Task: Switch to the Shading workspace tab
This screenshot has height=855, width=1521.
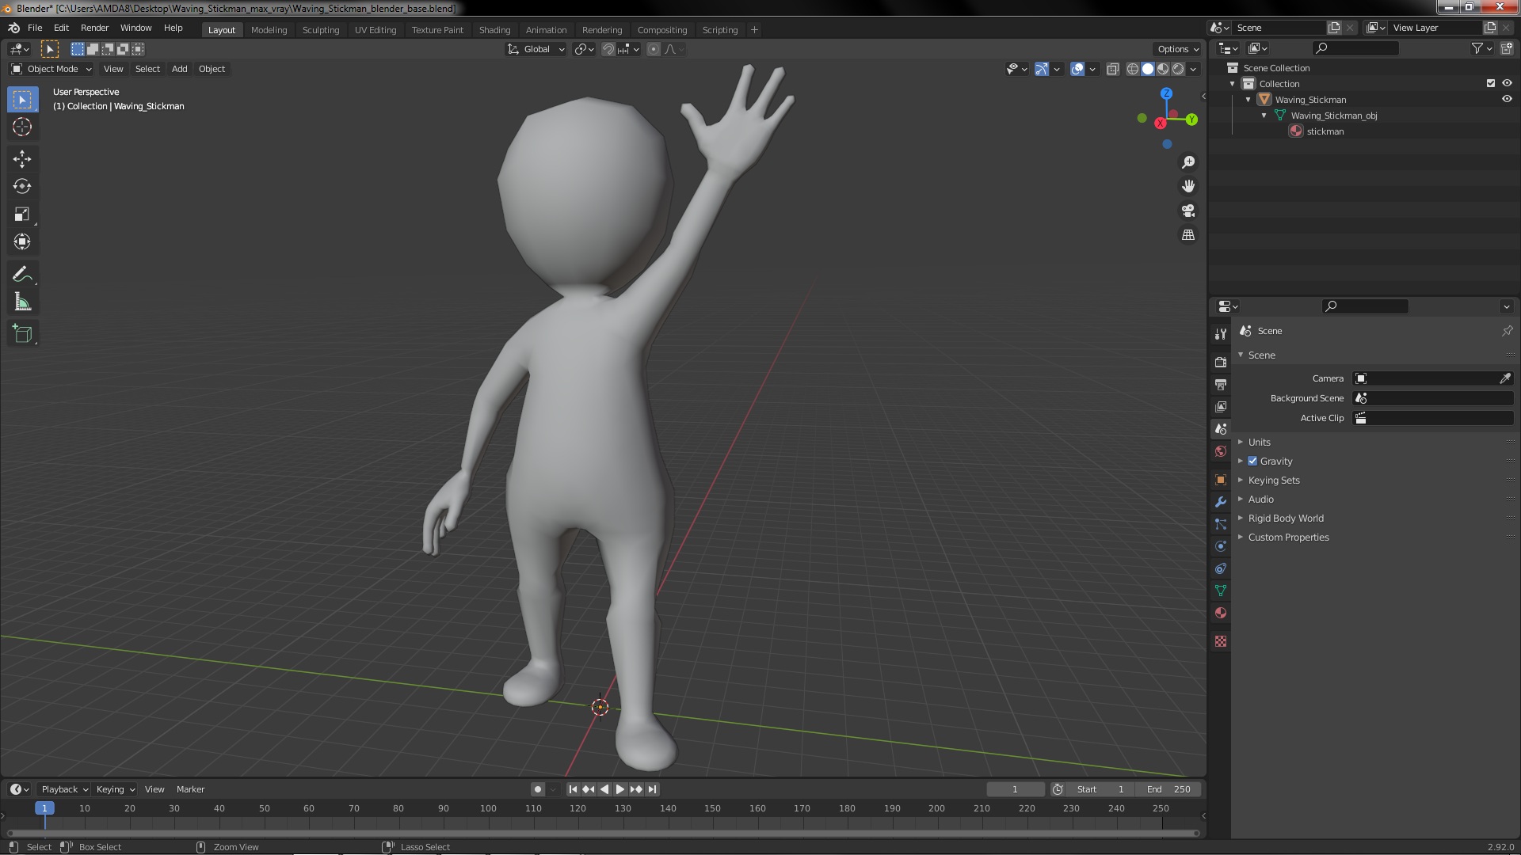Action: (x=494, y=30)
